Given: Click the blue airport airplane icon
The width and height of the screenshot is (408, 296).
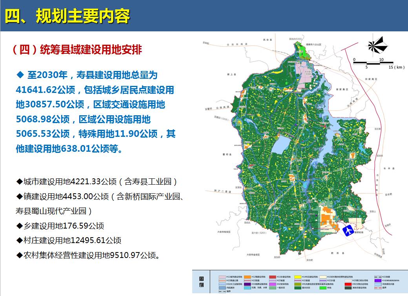Looking at the screenshot, I should (x=348, y=231).
